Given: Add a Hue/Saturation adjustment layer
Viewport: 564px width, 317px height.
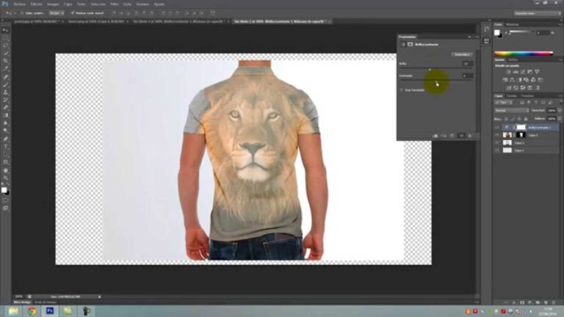Looking at the screenshot, I should 505,80.
